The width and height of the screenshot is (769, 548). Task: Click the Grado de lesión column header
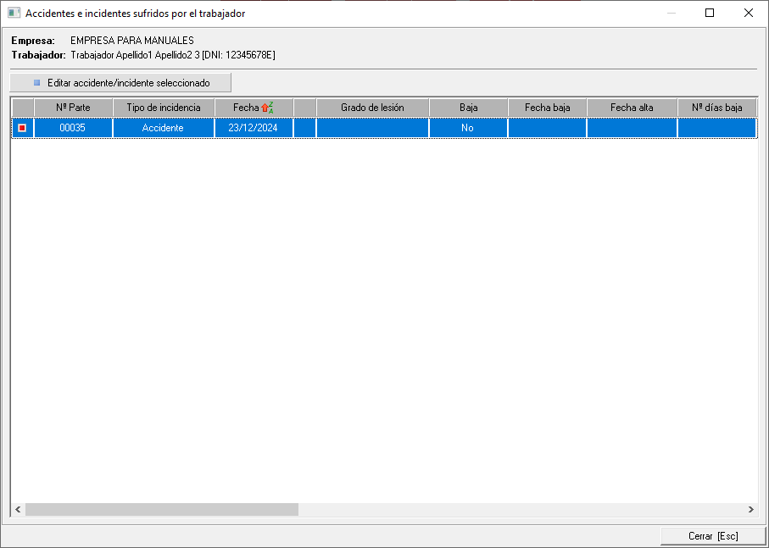372,108
